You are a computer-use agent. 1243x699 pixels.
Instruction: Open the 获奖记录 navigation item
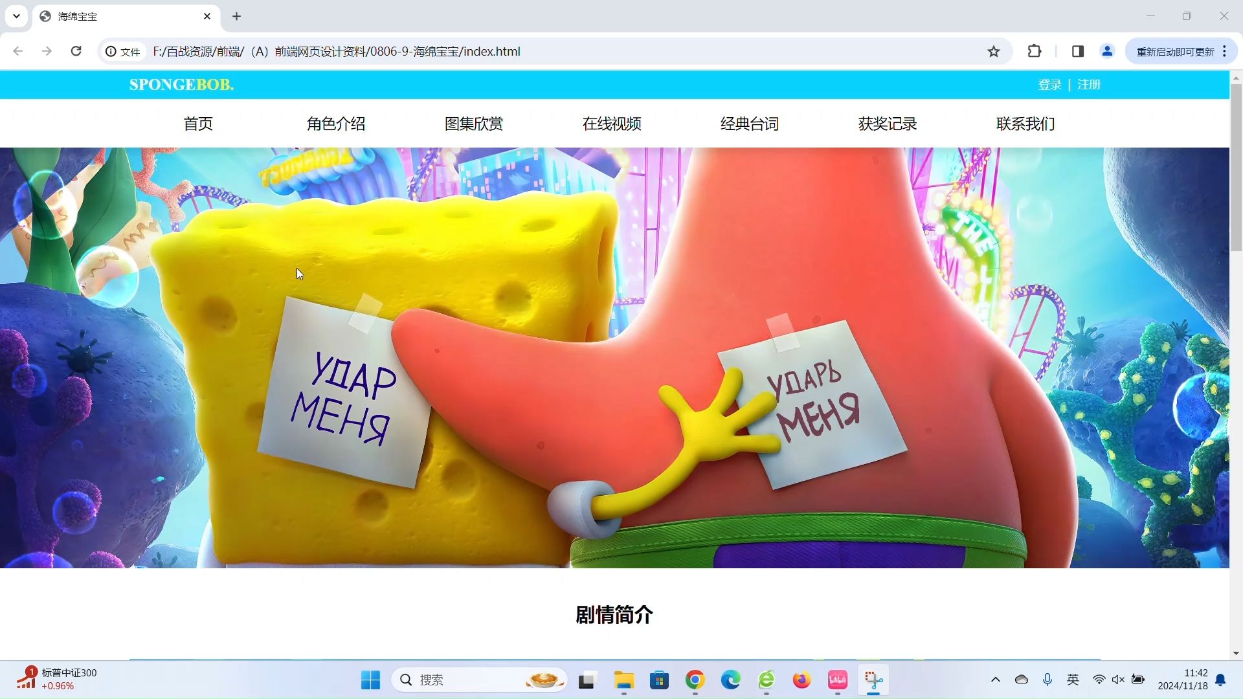coord(888,124)
